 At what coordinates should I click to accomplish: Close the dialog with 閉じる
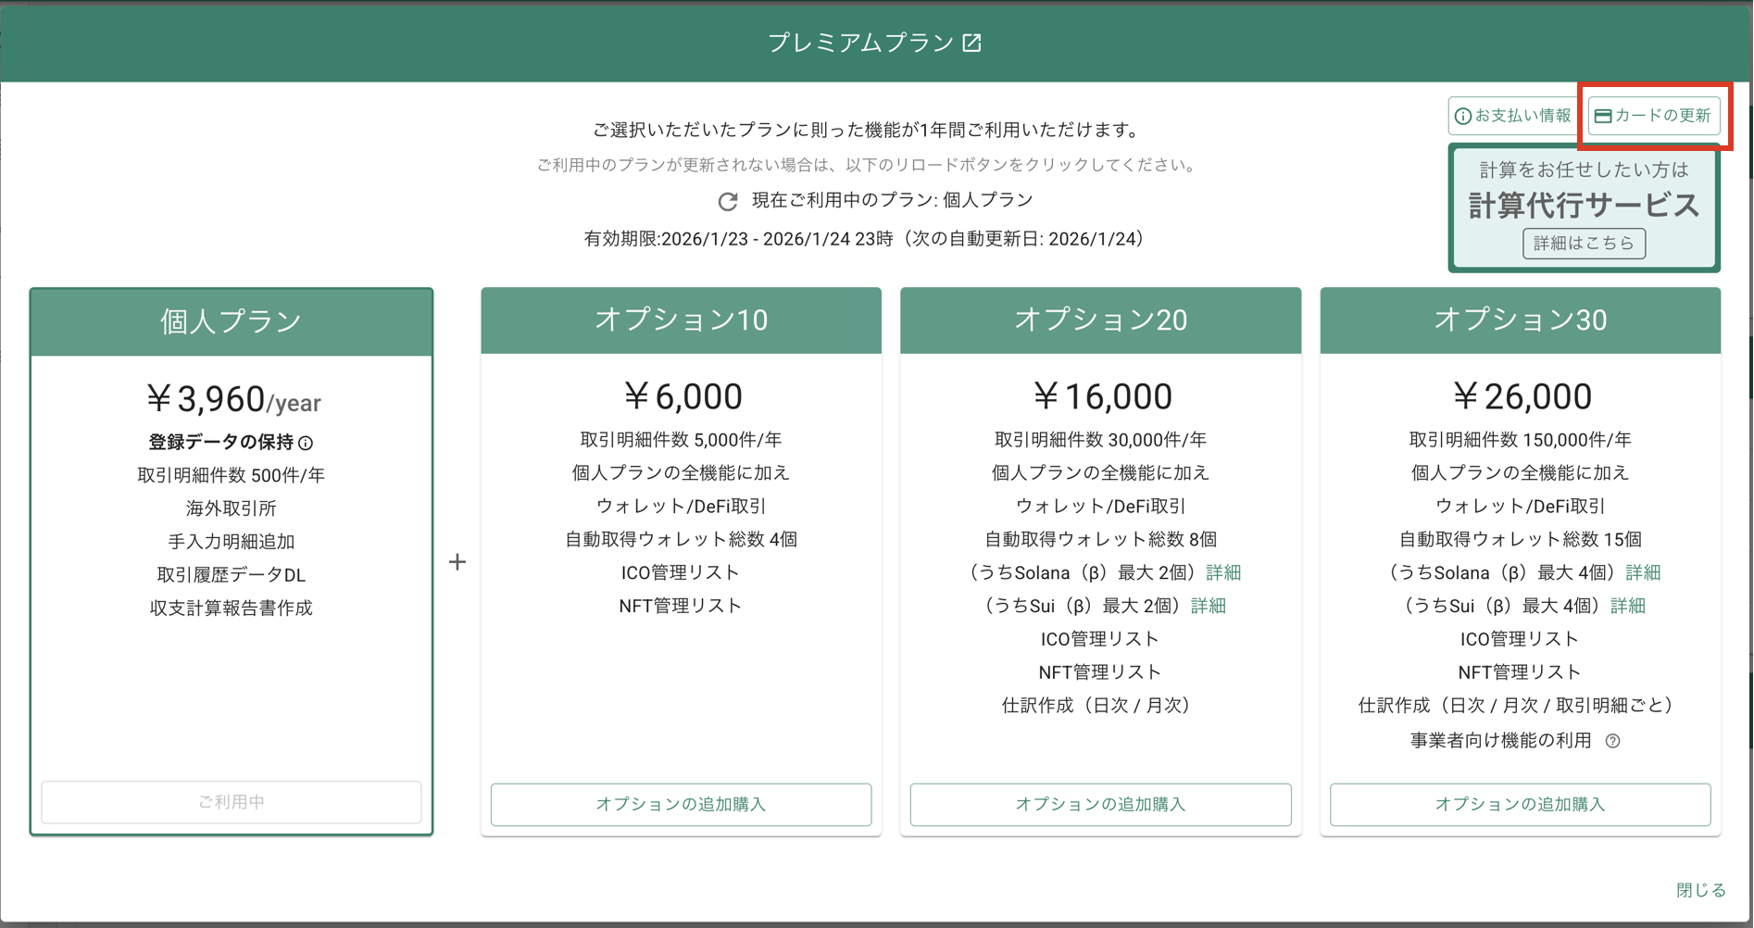tap(1700, 890)
